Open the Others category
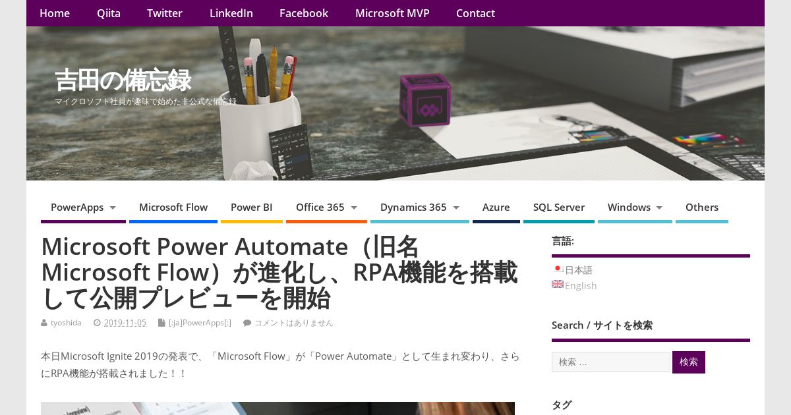 click(702, 207)
